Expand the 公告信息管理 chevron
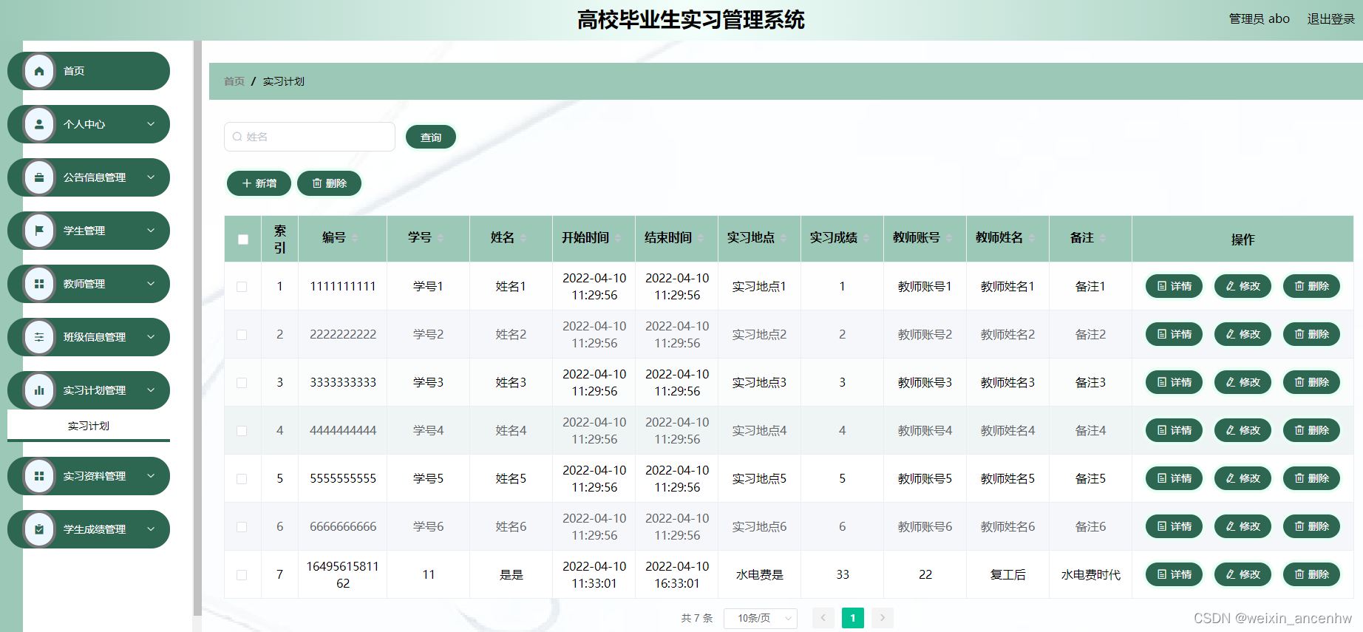 coord(151,177)
